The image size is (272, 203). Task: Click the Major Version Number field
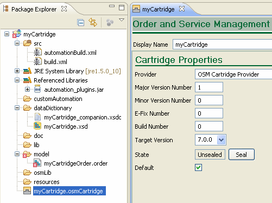(x=209, y=87)
